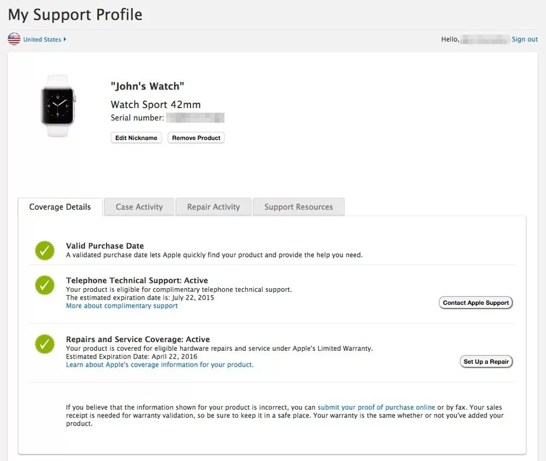Image resolution: width=546 pixels, height=461 pixels.
Task: Open More about complimentary support link
Action: pos(122,306)
